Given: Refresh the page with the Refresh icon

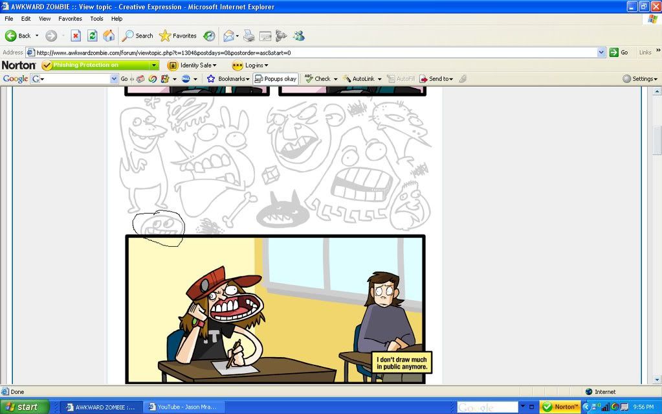Looking at the screenshot, I should coord(92,36).
